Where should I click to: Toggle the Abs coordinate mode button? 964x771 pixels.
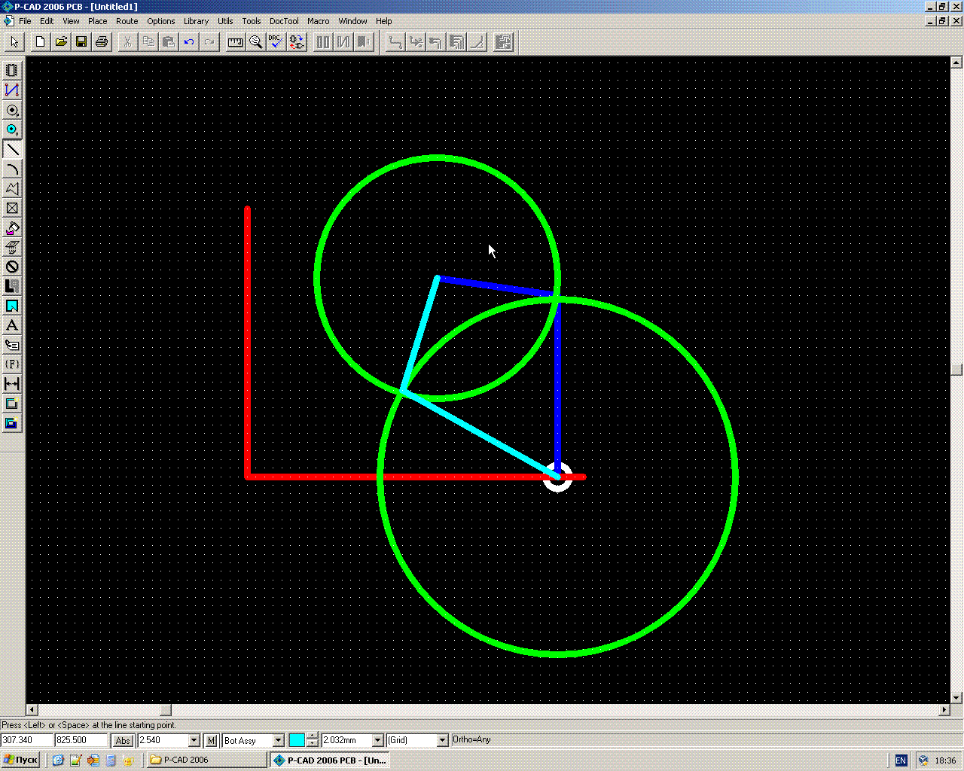pos(123,741)
